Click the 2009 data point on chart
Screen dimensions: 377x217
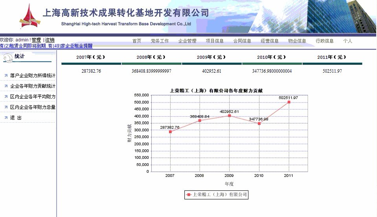229,116
